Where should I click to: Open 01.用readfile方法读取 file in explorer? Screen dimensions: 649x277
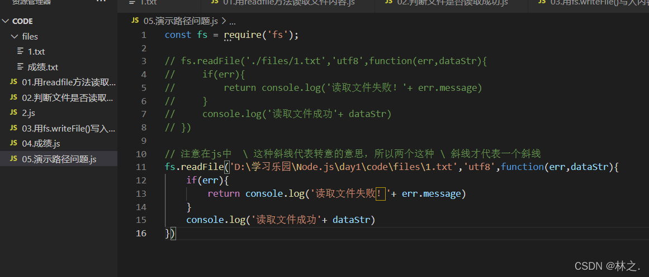click(69, 82)
